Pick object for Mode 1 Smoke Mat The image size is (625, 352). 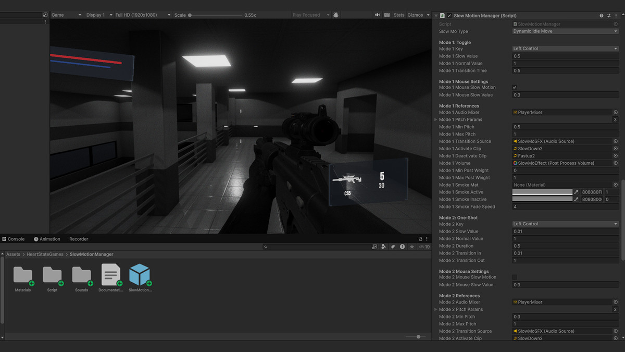pos(615,185)
